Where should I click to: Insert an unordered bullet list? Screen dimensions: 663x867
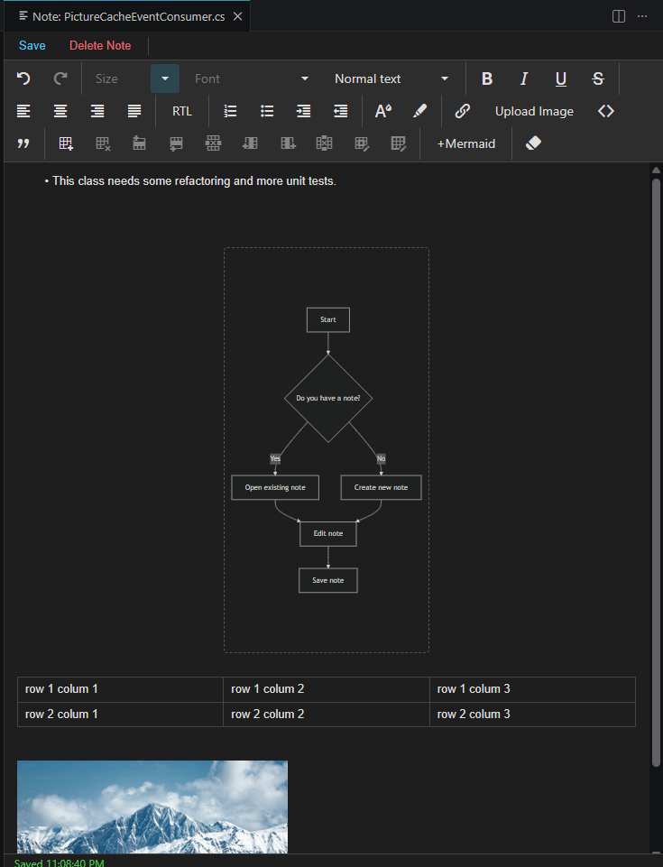click(267, 111)
